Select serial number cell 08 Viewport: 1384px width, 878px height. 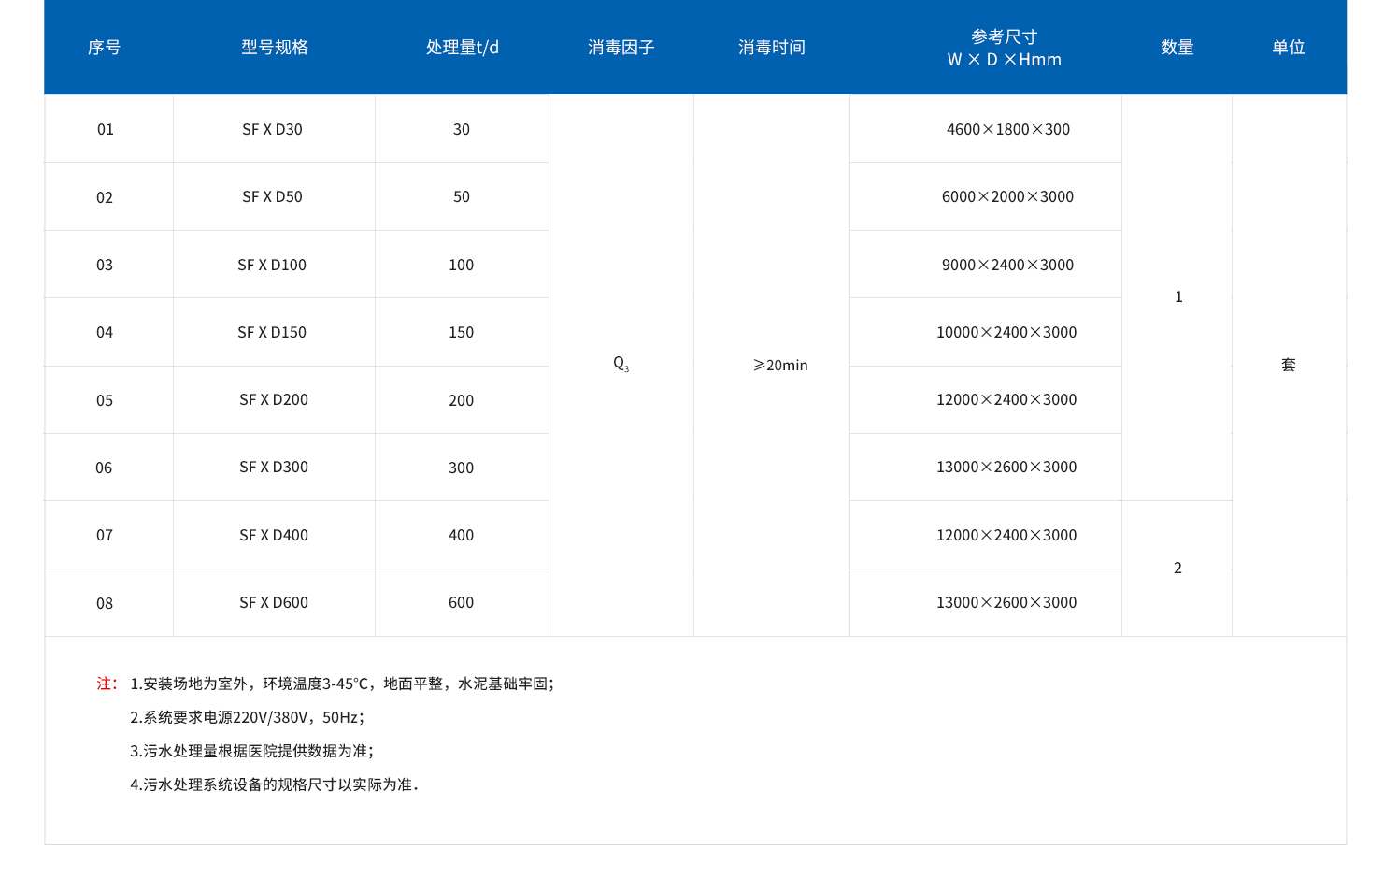105,604
